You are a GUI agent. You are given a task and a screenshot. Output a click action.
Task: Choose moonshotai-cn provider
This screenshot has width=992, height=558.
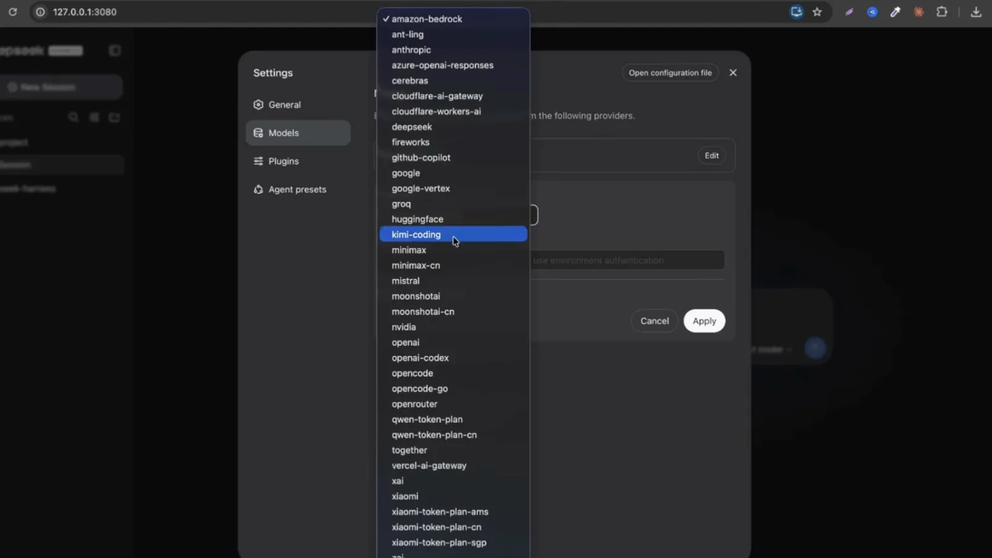click(x=453, y=312)
